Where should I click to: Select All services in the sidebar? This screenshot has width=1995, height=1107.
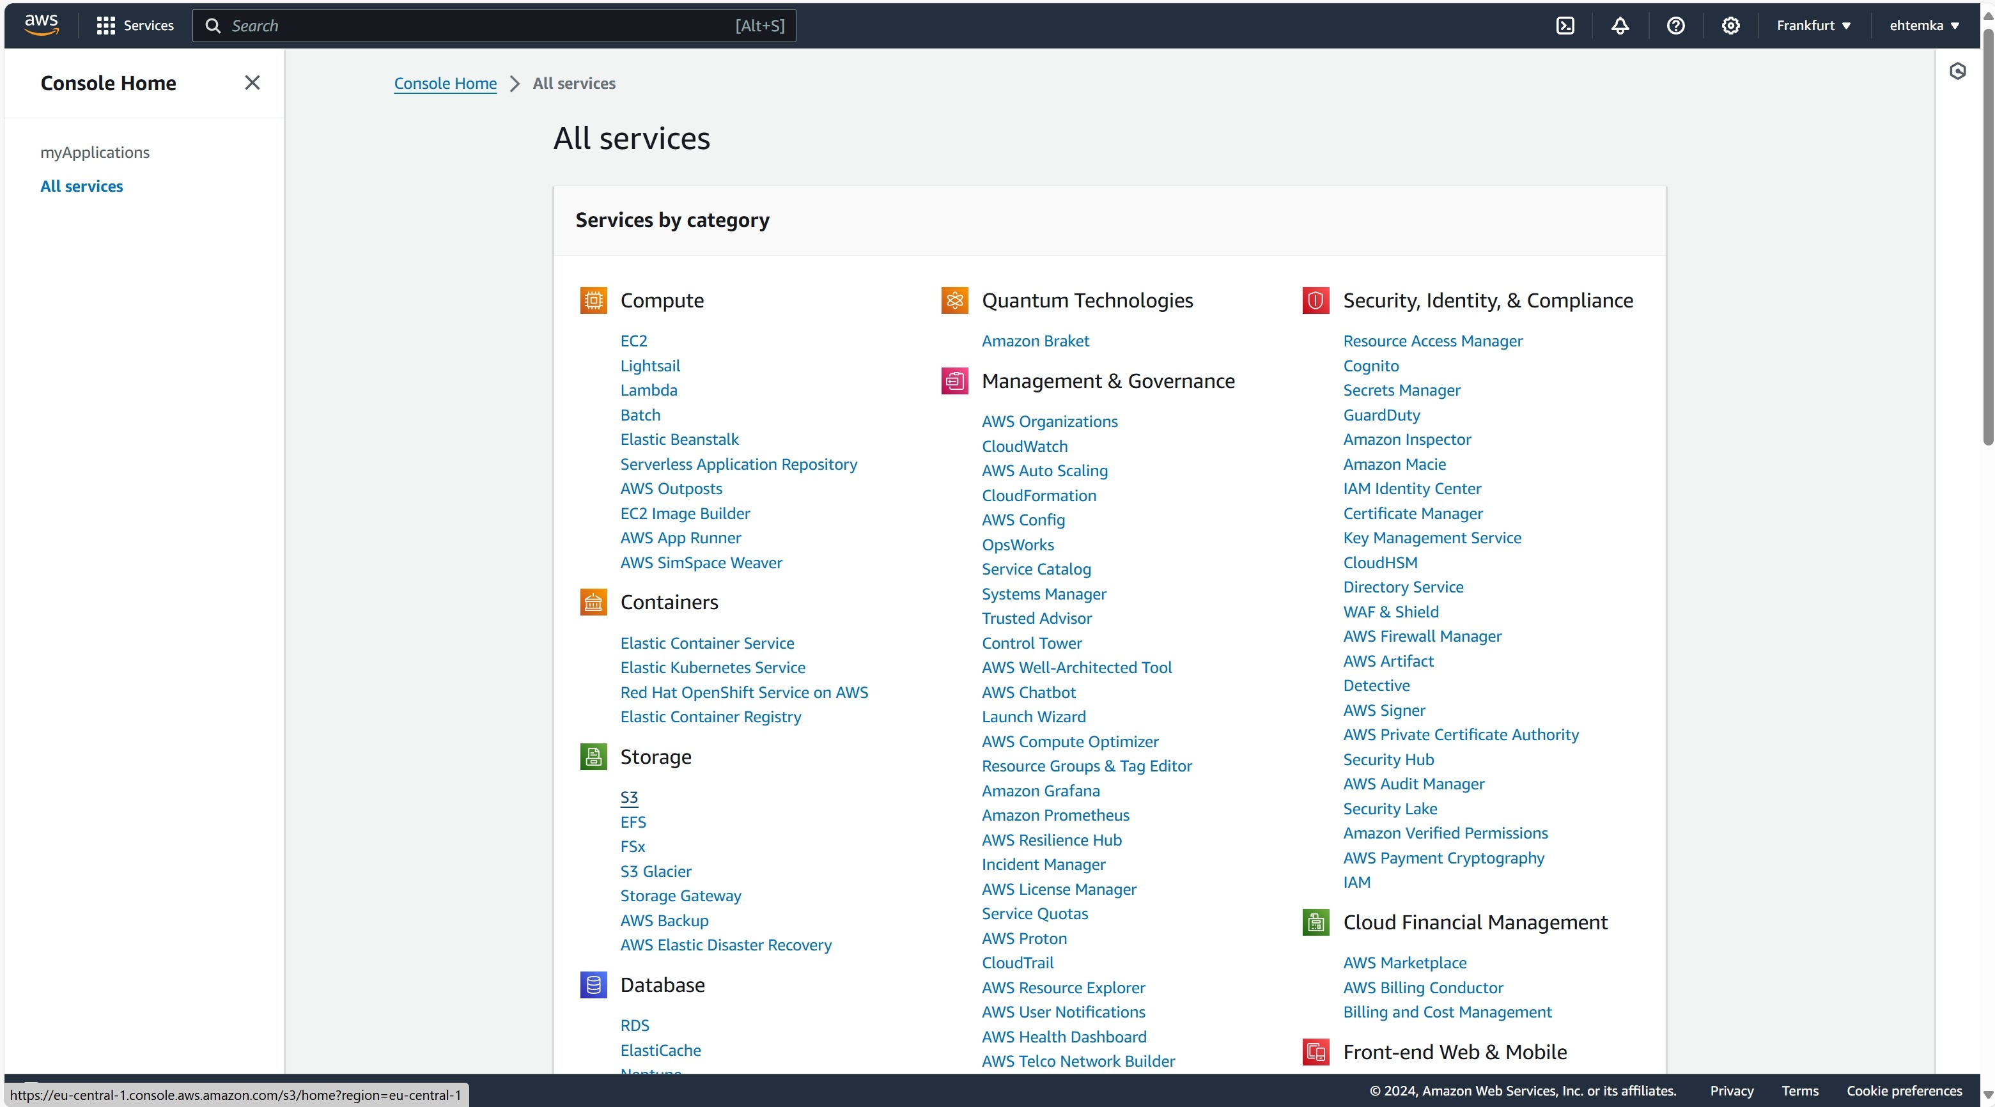(81, 187)
